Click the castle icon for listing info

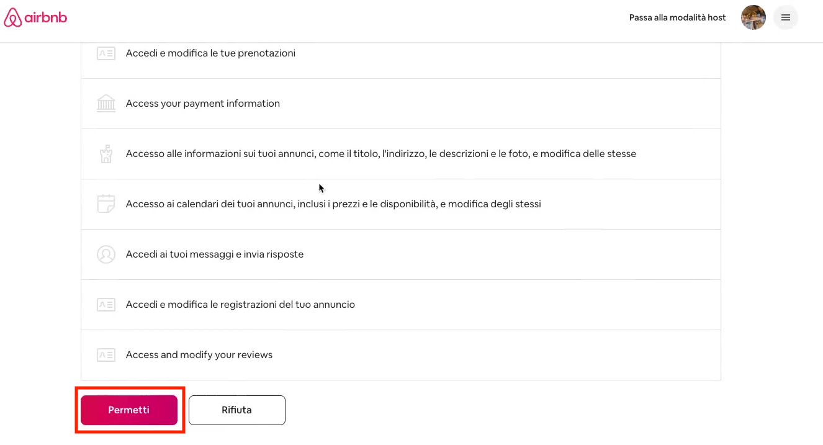pos(106,154)
